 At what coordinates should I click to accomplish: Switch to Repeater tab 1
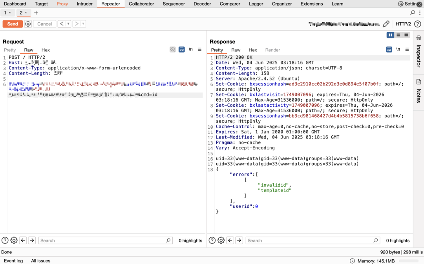point(5,13)
